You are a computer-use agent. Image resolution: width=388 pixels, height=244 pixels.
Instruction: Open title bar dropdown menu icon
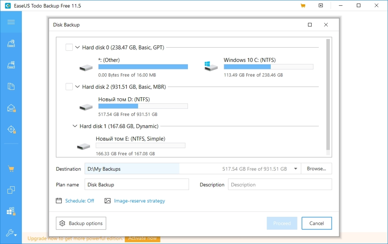(321, 5)
